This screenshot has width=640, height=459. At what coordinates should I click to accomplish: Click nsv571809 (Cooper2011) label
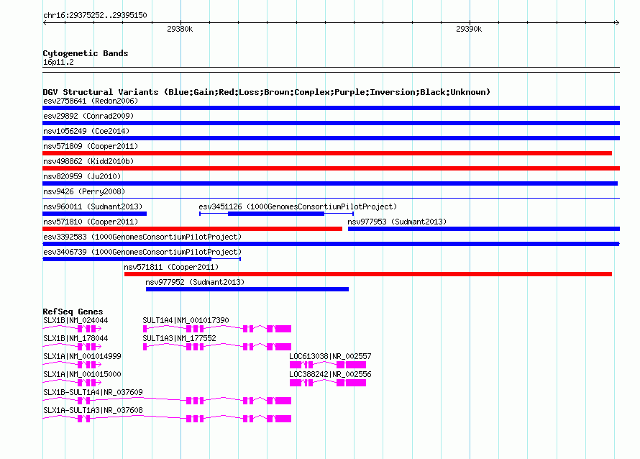pyautogui.click(x=91, y=146)
